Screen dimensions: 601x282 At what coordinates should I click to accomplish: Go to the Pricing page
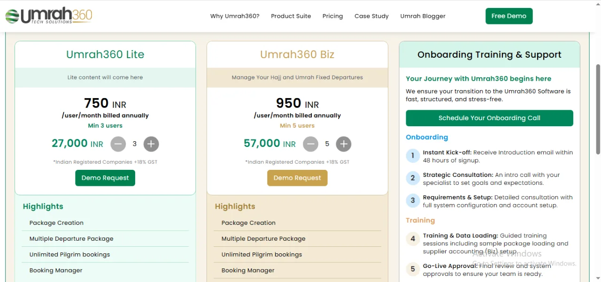333,16
